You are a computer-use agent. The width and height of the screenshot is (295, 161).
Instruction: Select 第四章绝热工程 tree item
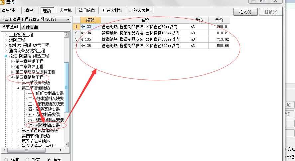point(29,77)
